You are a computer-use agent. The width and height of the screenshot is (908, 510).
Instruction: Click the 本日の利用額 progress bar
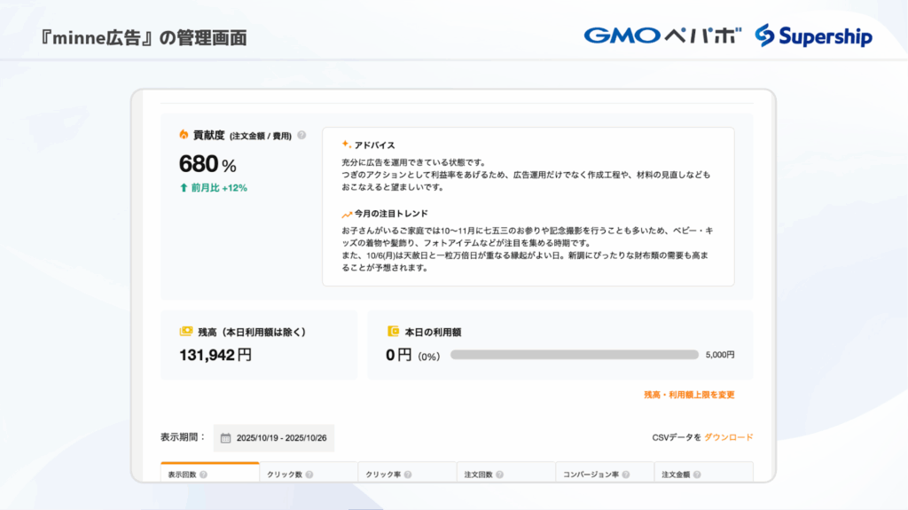coord(574,355)
